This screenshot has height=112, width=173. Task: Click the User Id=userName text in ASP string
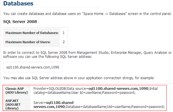87,93
